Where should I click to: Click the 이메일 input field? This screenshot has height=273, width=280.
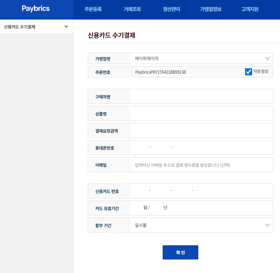[x=201, y=165]
